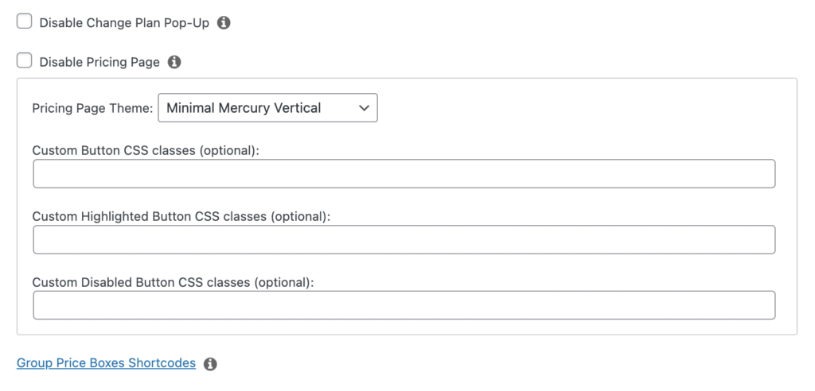The width and height of the screenshot is (815, 391).
Task: Click the info icon beside Disable Change Plan Pop-Up
Action: [224, 23]
